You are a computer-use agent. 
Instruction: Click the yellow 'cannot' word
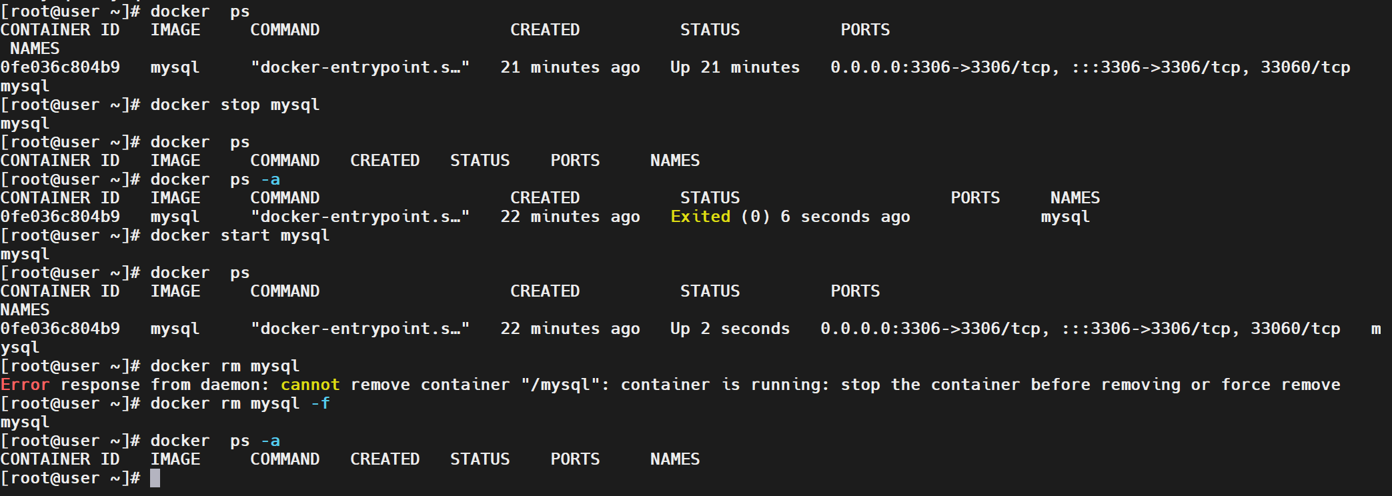pyautogui.click(x=310, y=385)
